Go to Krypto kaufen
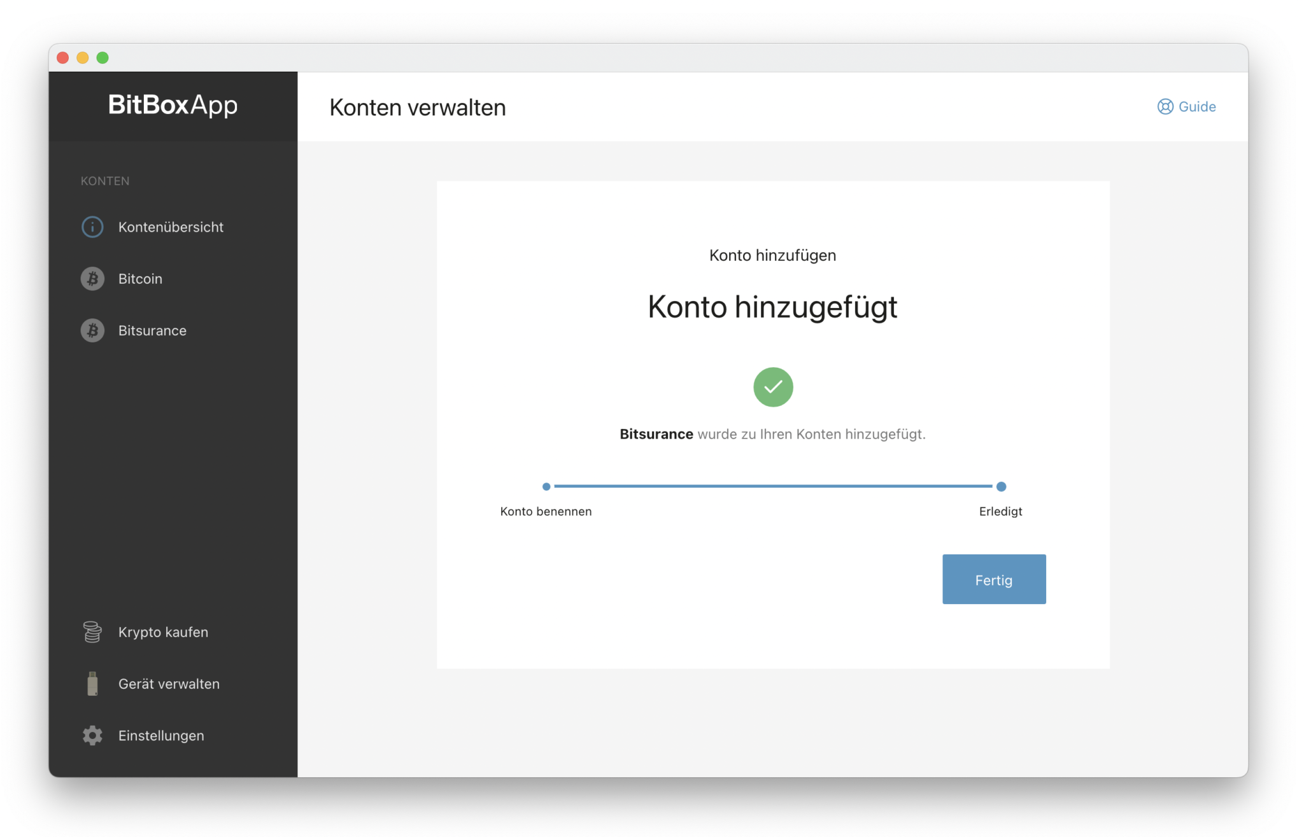 (x=163, y=632)
